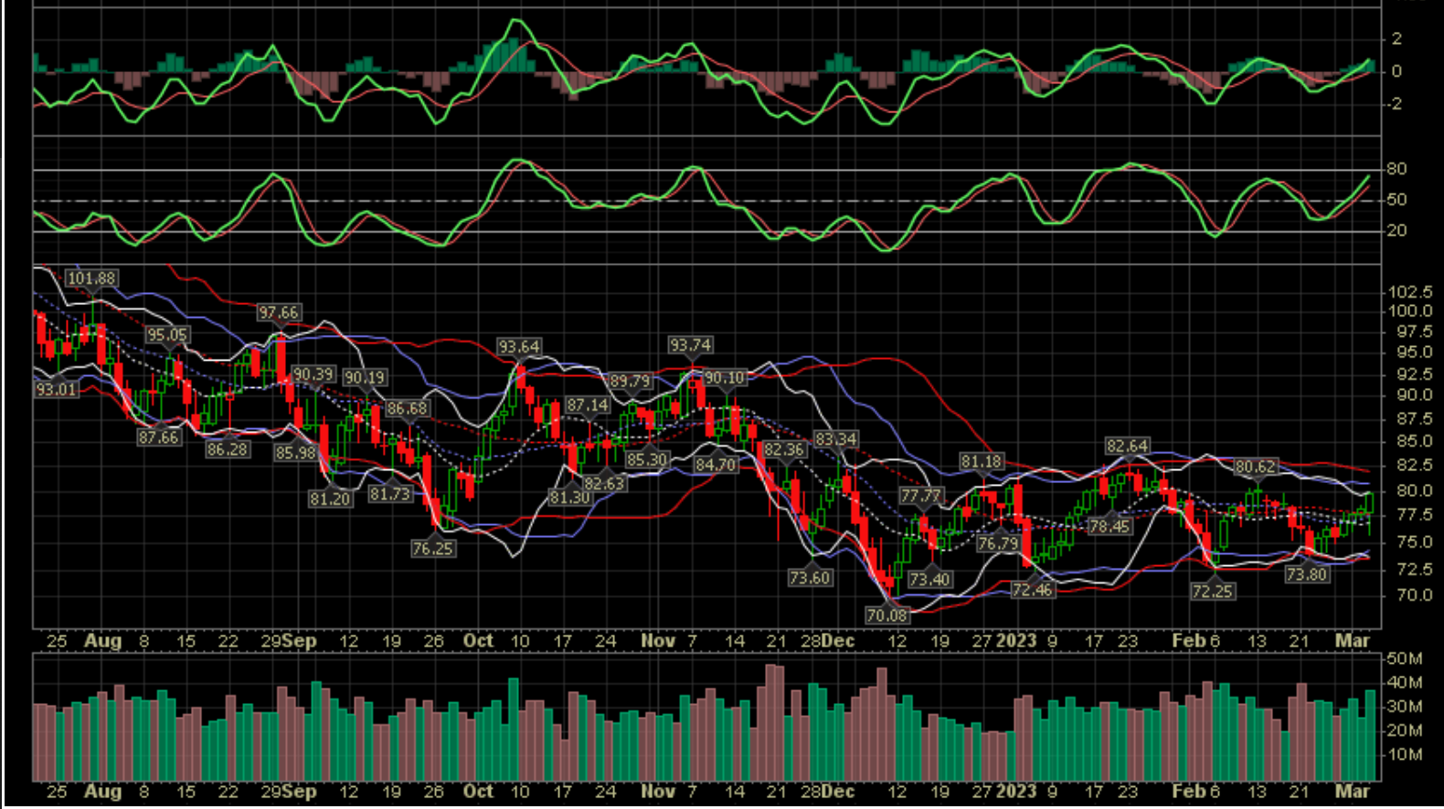Click the 50 level on stochastic axis
Viewport: 1444px width, 809px height.
click(x=1396, y=200)
